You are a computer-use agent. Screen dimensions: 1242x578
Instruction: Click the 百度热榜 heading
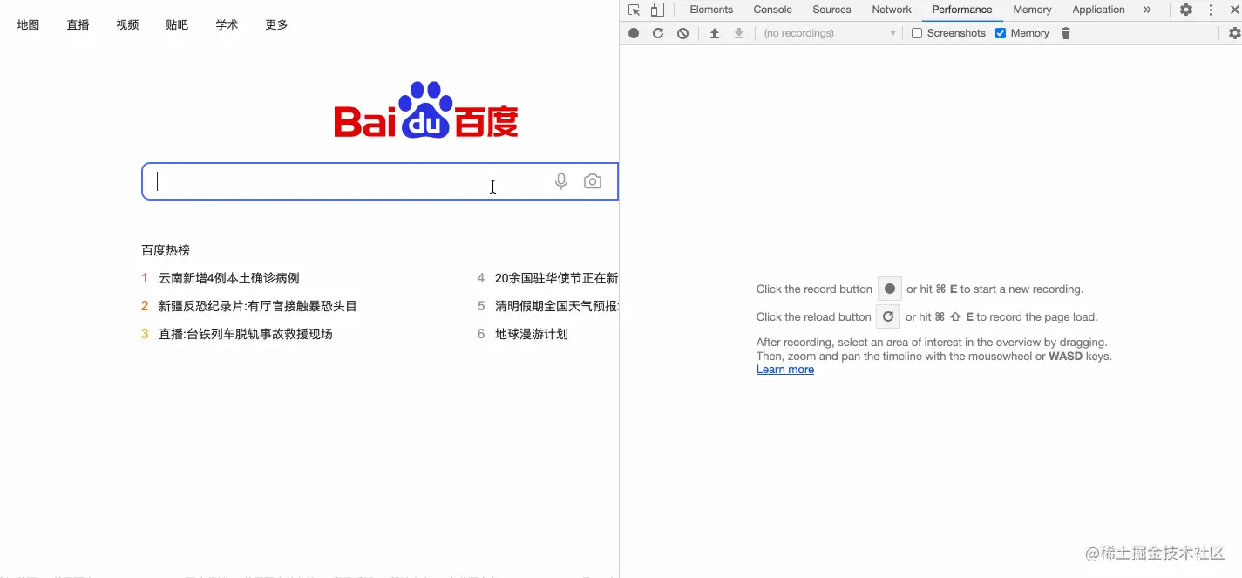pos(166,250)
